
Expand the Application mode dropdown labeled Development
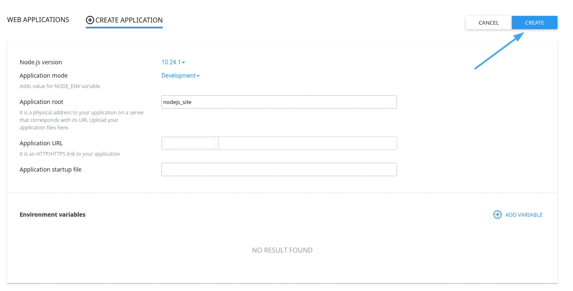point(178,76)
